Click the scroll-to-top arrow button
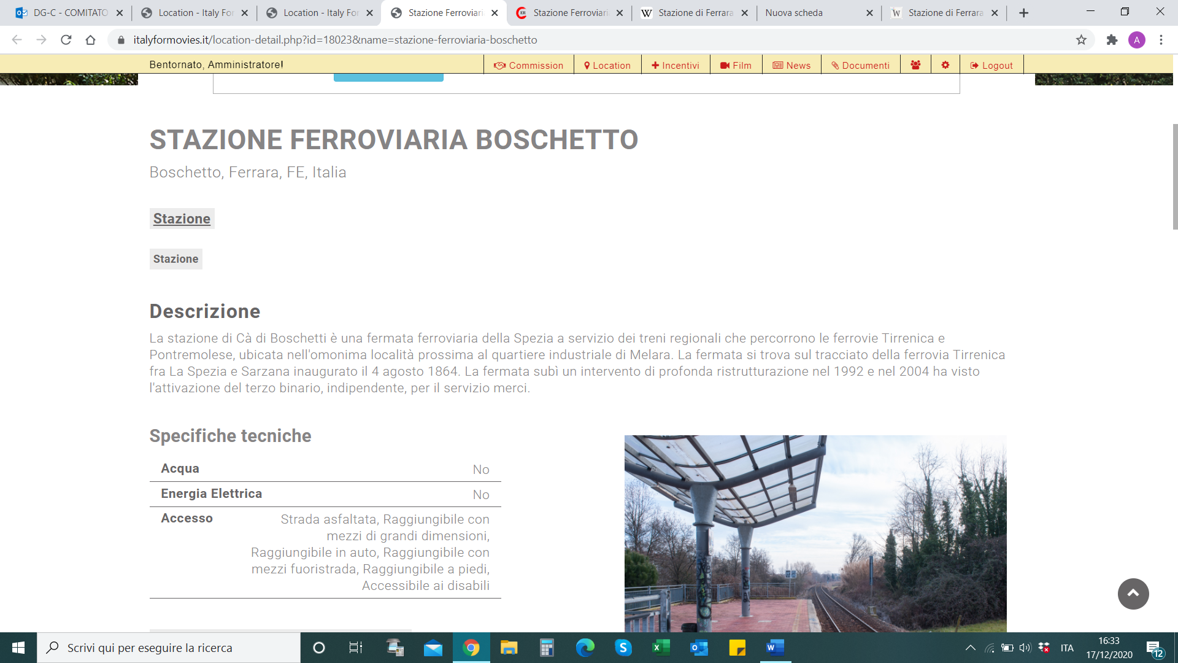 click(1133, 594)
